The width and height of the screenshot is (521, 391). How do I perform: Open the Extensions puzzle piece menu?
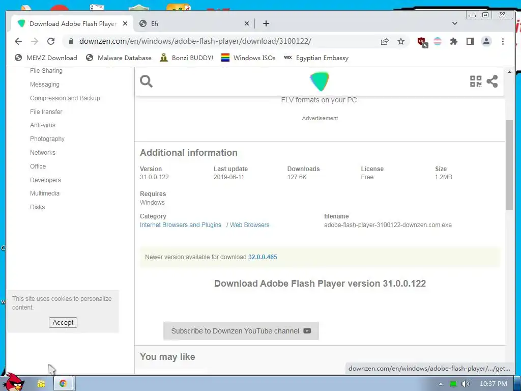pos(454,41)
